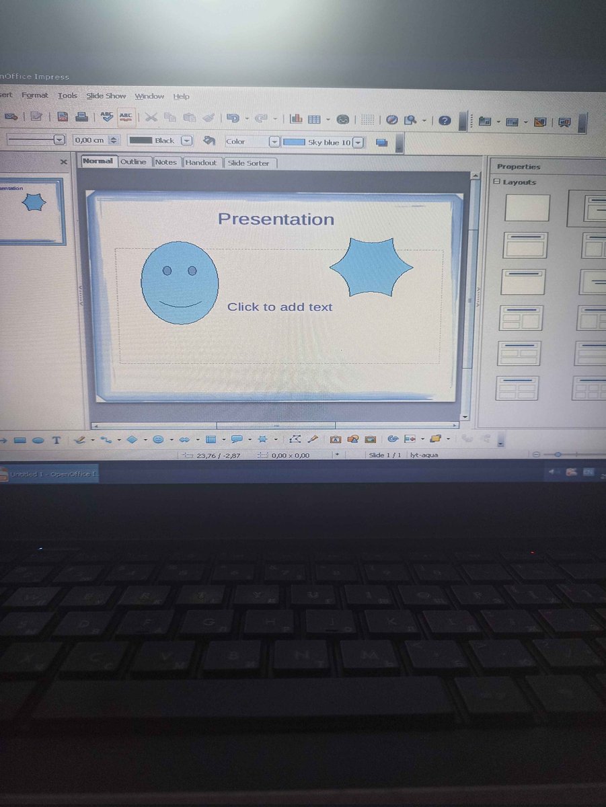606x807 pixels.
Task: Select the Stars shapes tool
Action: tap(262, 439)
